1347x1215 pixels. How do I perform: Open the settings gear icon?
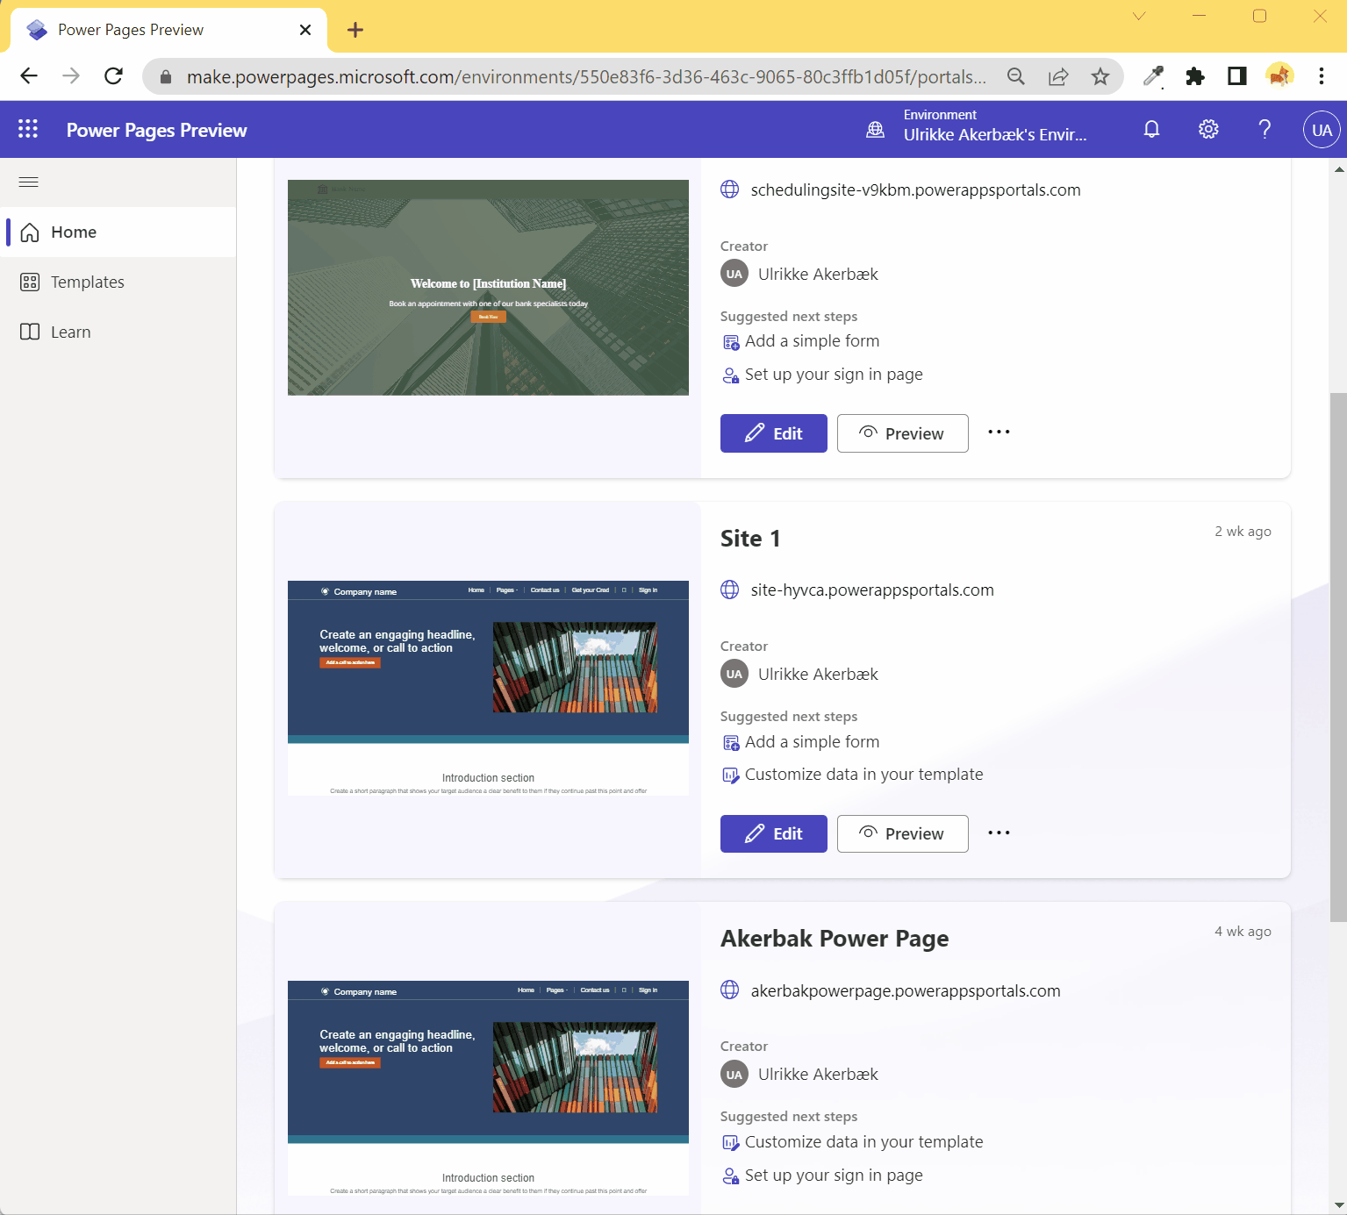(1208, 130)
